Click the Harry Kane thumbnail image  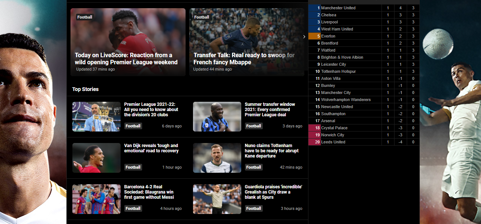coord(217,158)
